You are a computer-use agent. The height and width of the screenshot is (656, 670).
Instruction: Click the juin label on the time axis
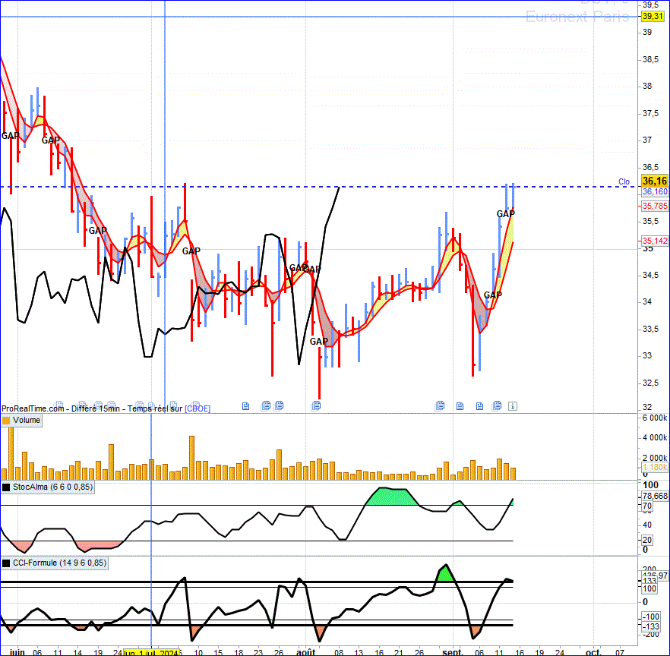tap(17, 652)
